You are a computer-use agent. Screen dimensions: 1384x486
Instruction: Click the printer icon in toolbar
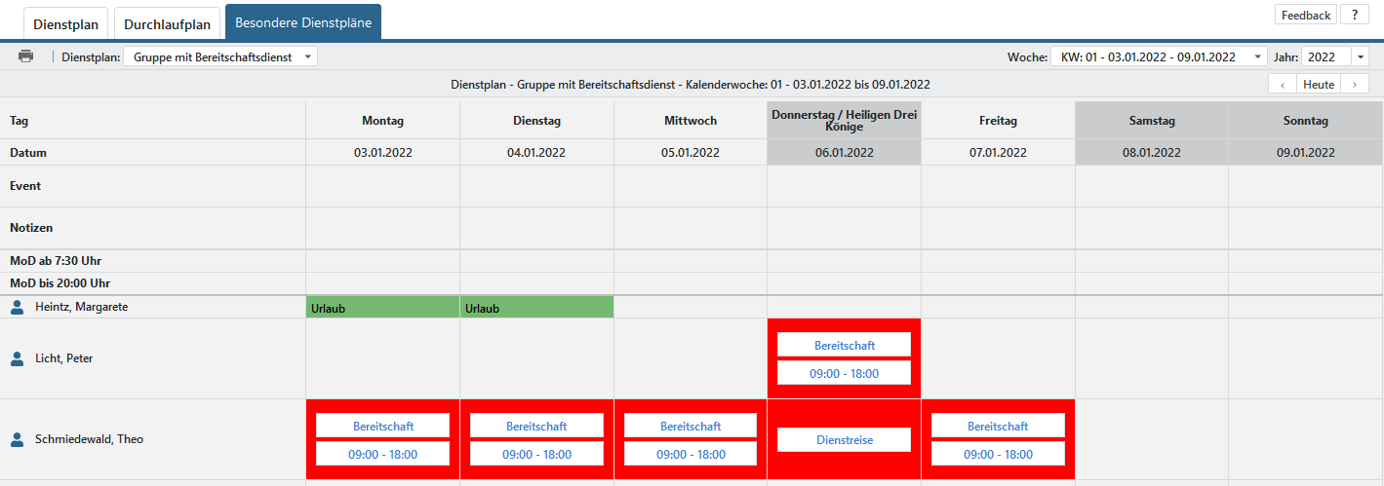(x=26, y=56)
